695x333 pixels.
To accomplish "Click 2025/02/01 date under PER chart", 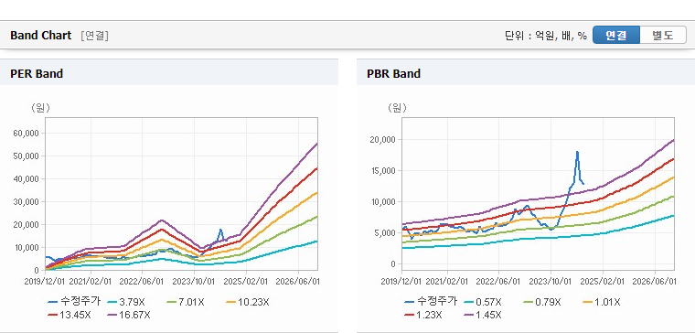I will point(246,282).
